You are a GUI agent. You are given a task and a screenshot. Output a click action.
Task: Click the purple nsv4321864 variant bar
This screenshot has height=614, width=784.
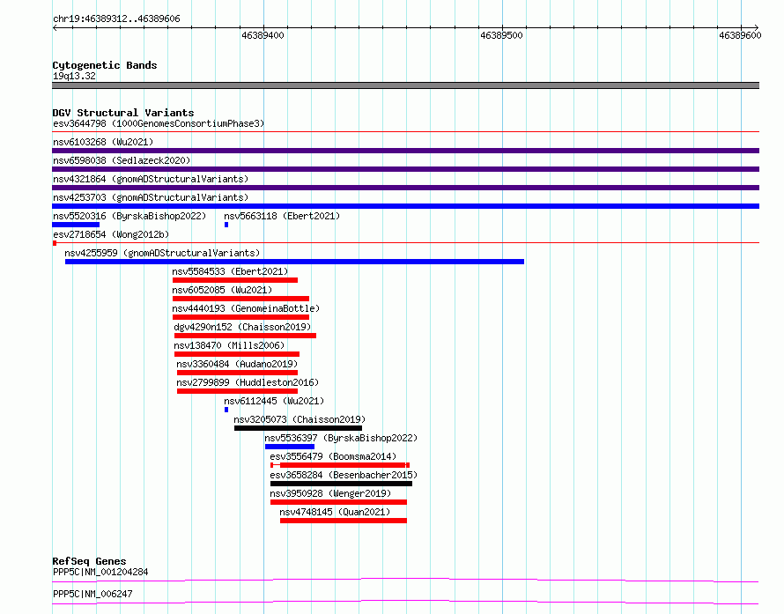click(x=405, y=188)
